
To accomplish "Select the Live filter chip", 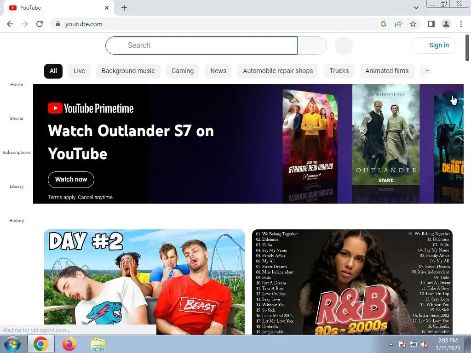I will click(x=79, y=71).
